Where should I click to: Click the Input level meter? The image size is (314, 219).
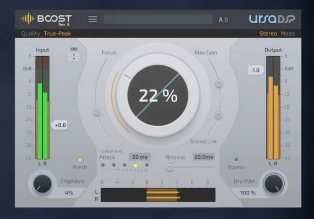pyautogui.click(x=43, y=108)
